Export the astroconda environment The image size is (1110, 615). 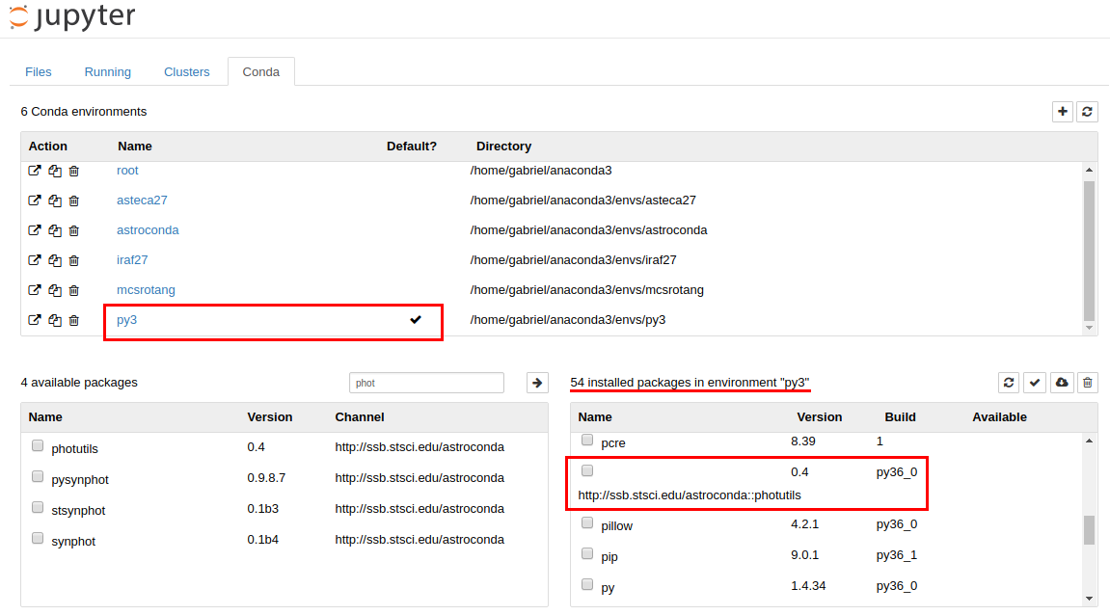(x=34, y=230)
